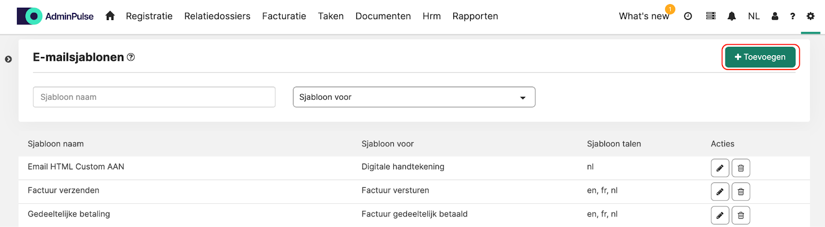Viewport: 825px width, 227px height.
Task: Expand the left sidebar arrow
Action: (8, 59)
